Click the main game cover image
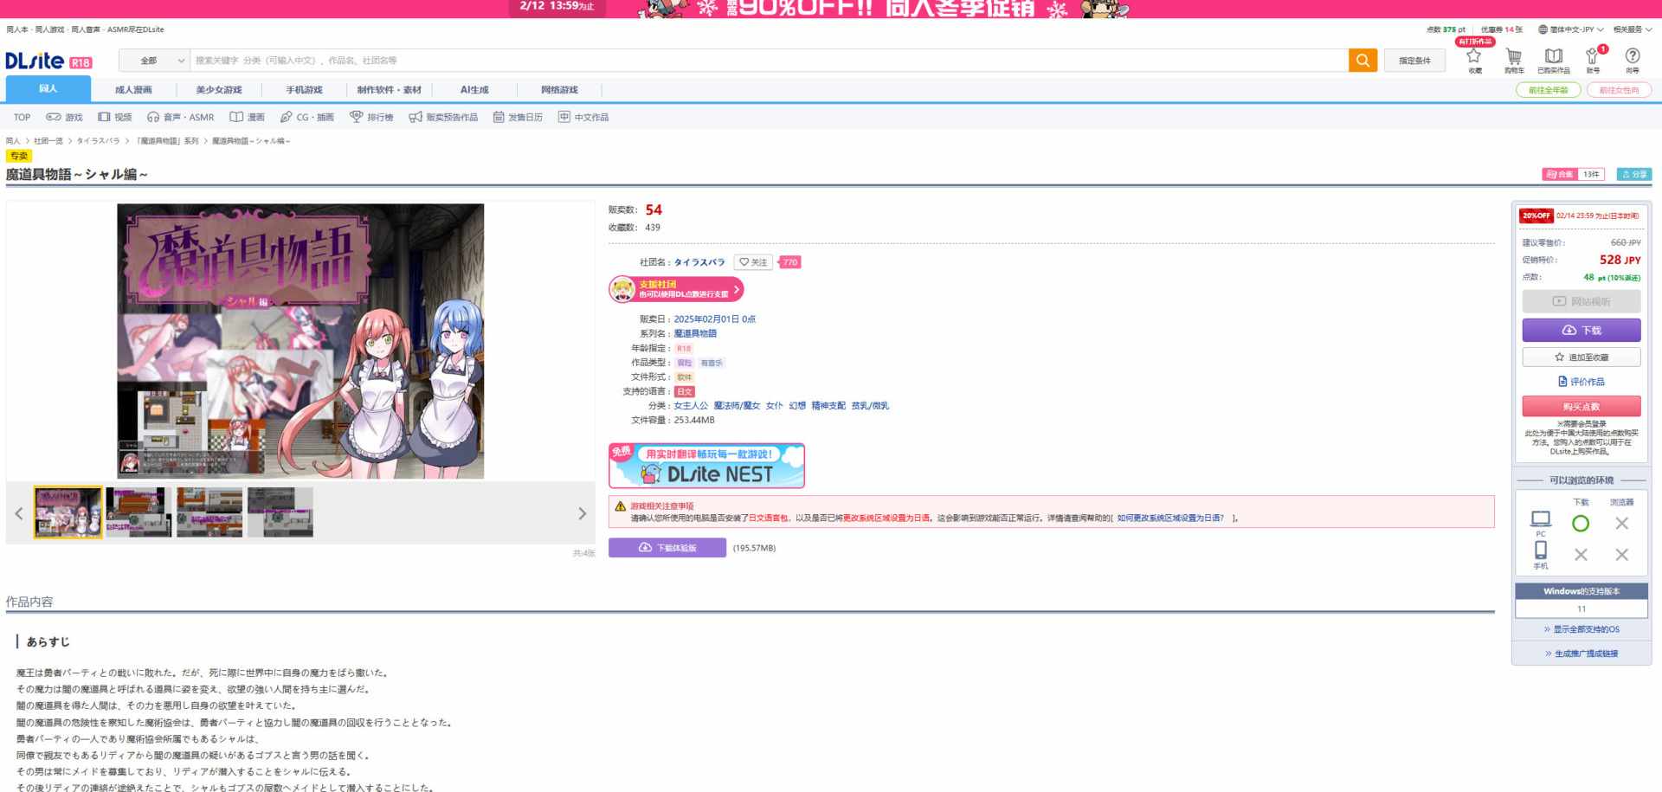This screenshot has height=792, width=1662. coord(300,341)
